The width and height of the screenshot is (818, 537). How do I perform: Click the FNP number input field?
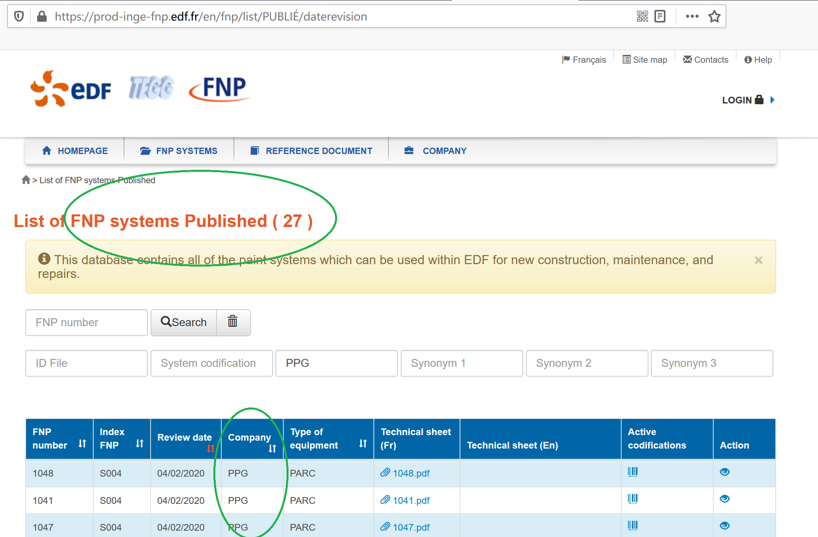[87, 322]
